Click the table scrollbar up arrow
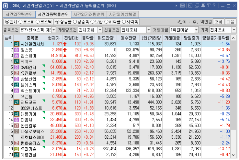The width and height of the screenshot is (239, 160). [233, 38]
